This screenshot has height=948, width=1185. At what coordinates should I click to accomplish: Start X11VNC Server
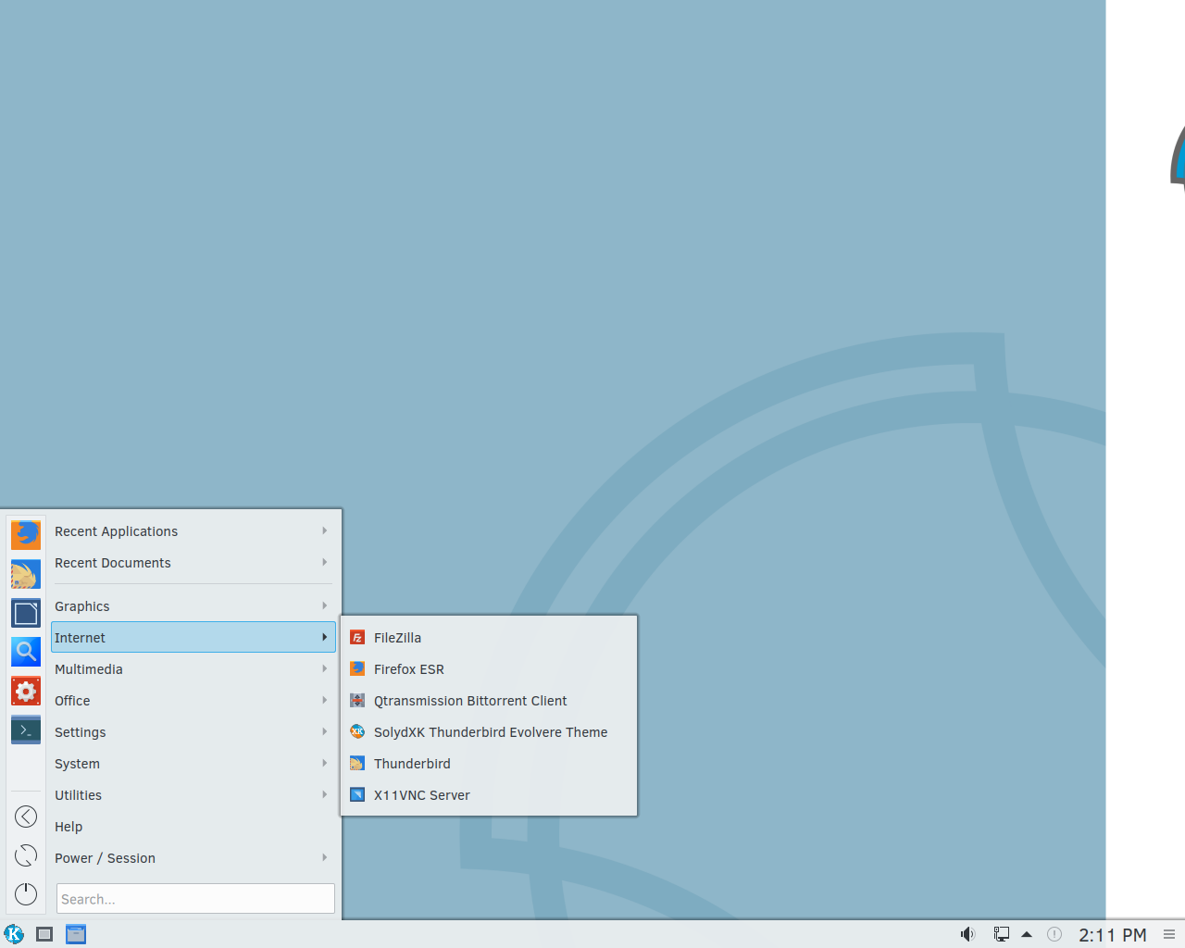(489, 795)
